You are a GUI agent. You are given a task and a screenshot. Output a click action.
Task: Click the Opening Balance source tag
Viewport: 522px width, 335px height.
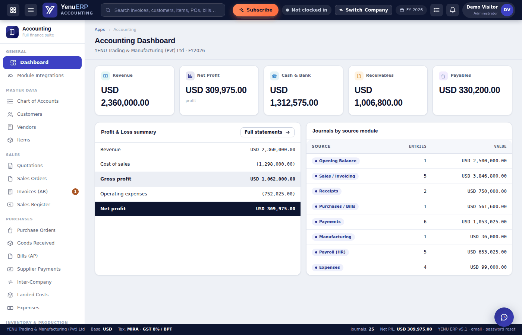click(336, 161)
